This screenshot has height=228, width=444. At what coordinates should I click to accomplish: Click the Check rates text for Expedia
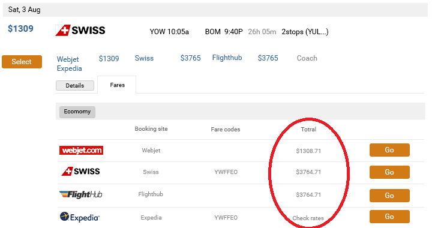[308, 218]
